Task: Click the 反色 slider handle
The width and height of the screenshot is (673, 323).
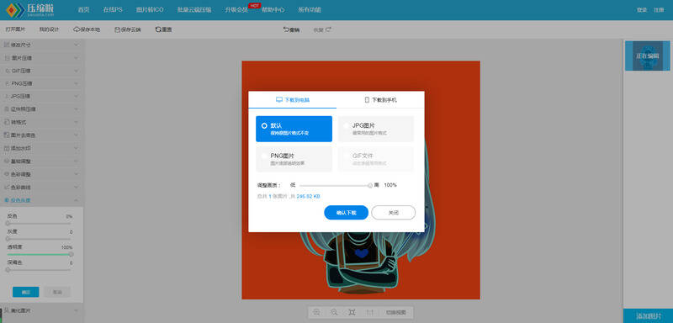Action: tap(8, 223)
